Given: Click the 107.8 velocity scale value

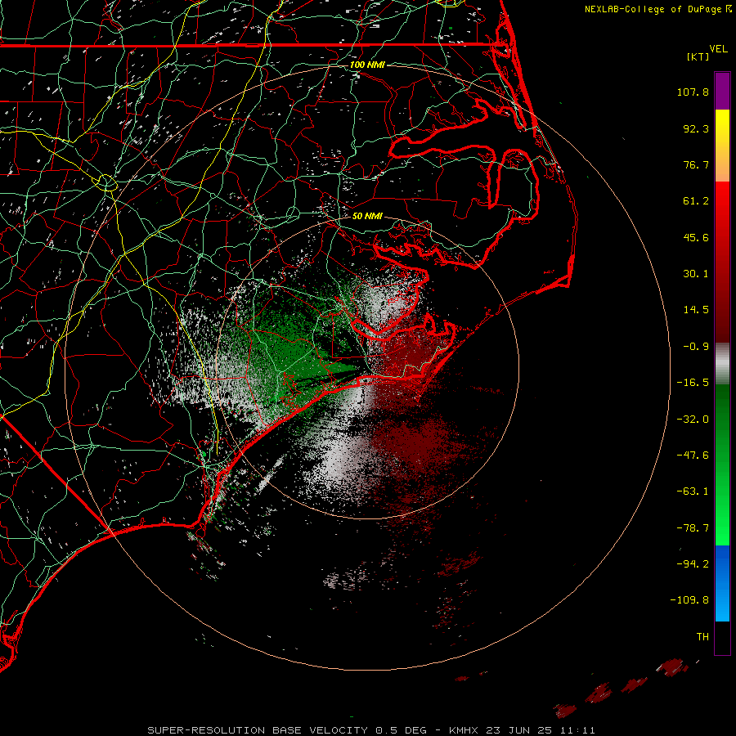Looking at the screenshot, I should tap(693, 92).
